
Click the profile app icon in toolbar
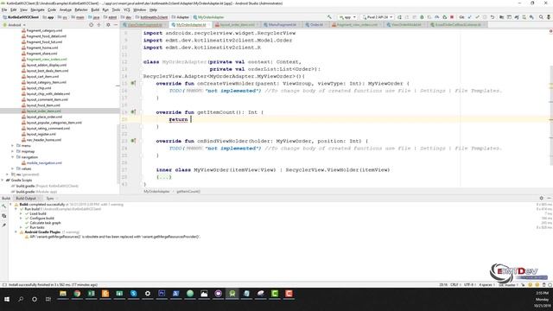click(x=436, y=17)
